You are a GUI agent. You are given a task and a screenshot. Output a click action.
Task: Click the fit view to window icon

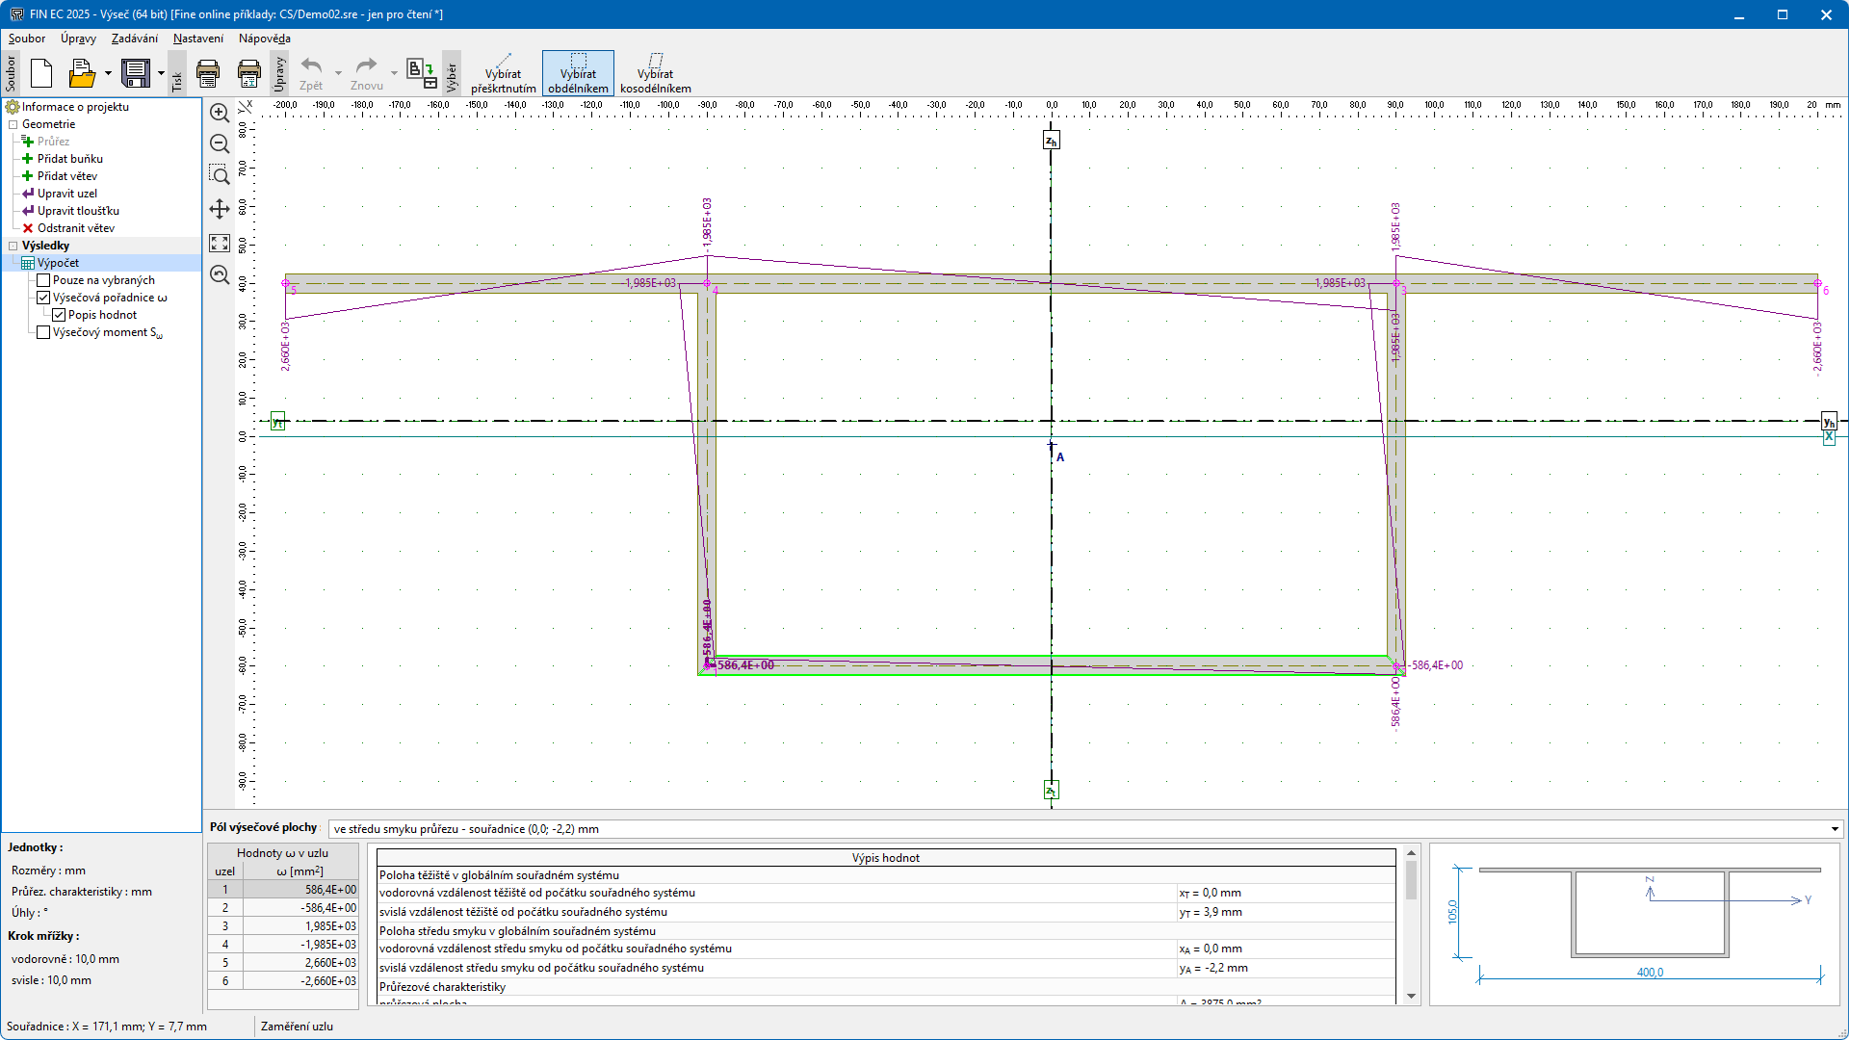point(220,244)
